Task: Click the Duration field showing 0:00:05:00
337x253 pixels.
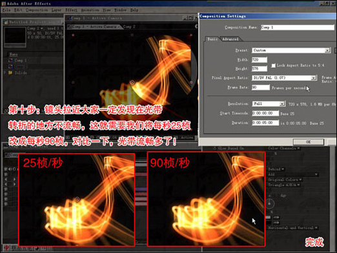Action: coord(265,123)
